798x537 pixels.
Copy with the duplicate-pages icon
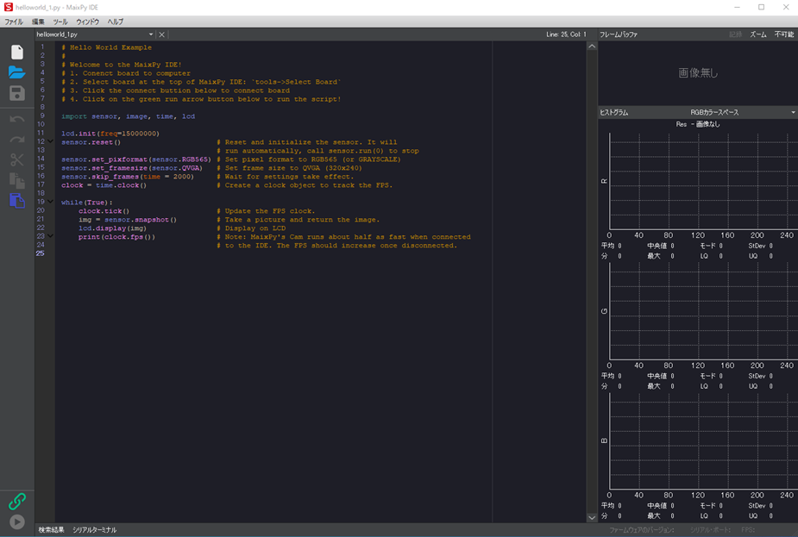point(16,180)
